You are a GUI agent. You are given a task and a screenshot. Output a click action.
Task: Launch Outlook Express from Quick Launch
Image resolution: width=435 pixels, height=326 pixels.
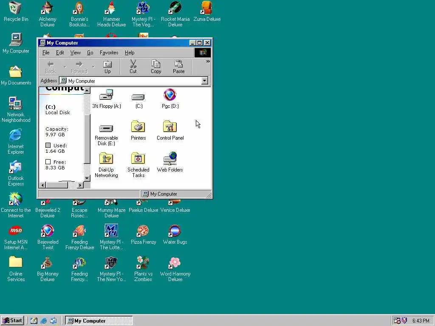53,321
